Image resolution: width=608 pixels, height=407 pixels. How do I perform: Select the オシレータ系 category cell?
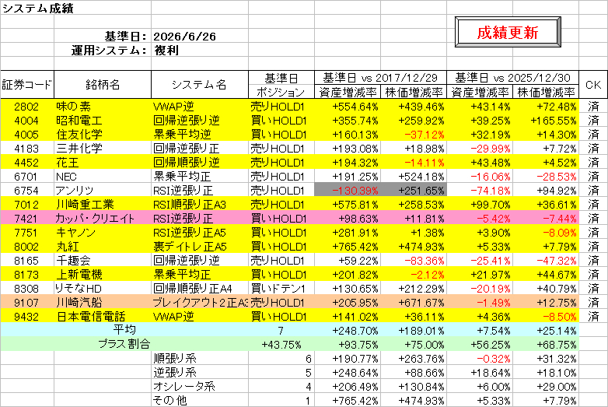tap(200, 386)
